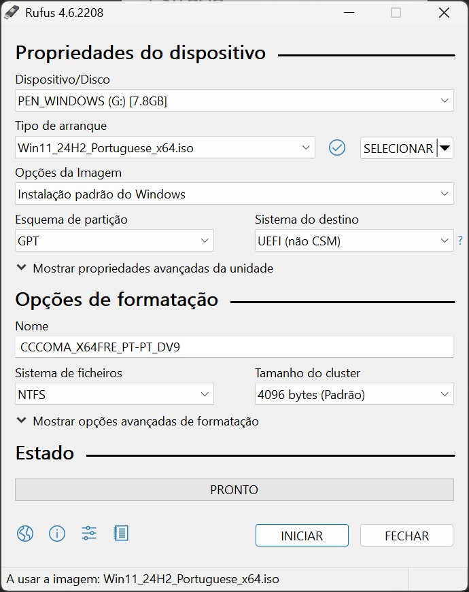Image resolution: width=469 pixels, height=592 pixels.
Task: Expand Mostrar propriedades avançadas da unidade
Action: pyautogui.click(x=144, y=268)
